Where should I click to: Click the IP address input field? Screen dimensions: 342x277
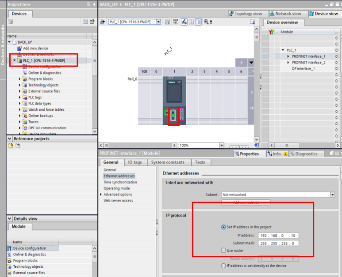(278, 236)
